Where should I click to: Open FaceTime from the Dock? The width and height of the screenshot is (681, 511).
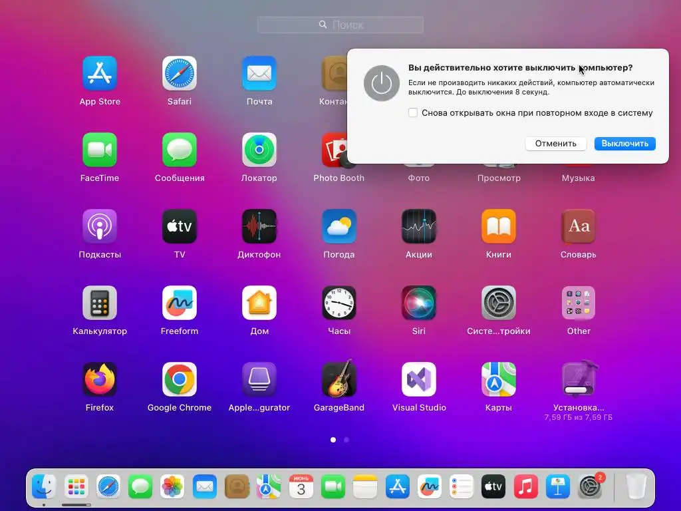[333, 486]
